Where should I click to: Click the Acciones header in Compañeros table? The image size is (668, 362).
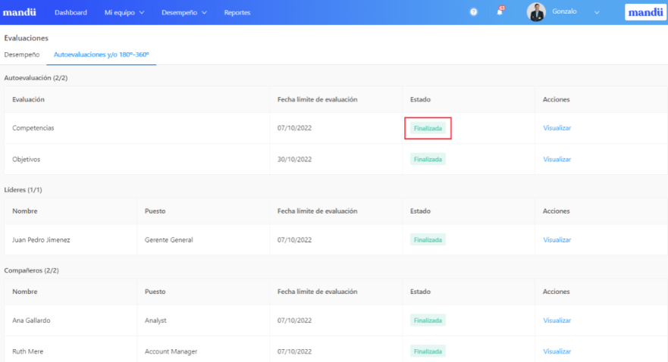(x=556, y=292)
